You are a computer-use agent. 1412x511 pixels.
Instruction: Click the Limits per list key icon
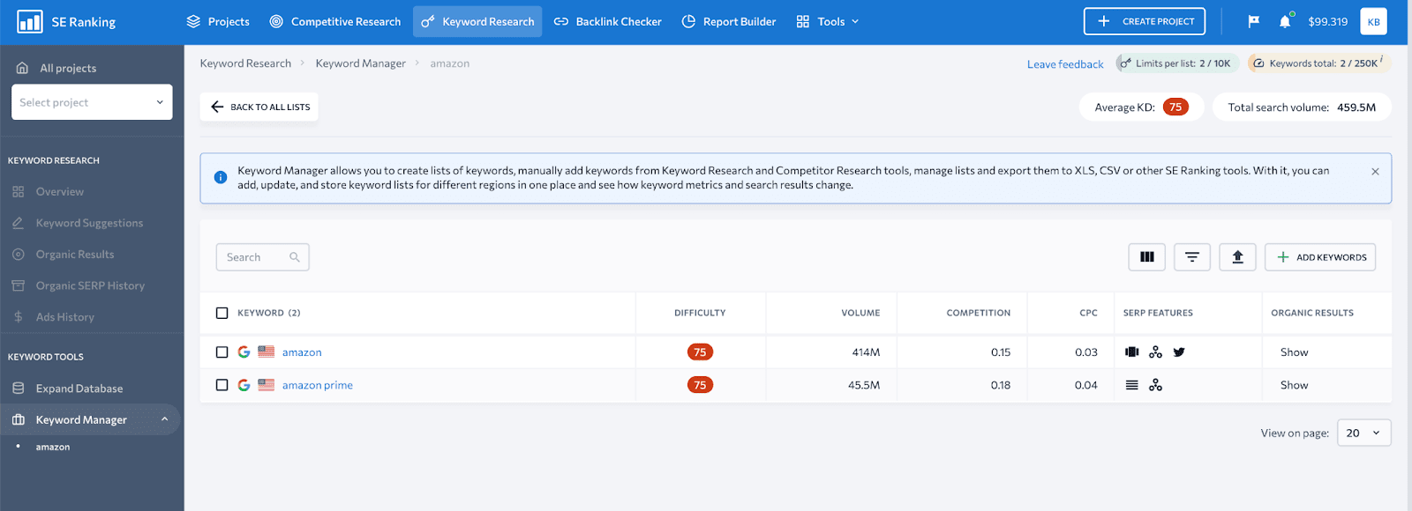click(x=1125, y=63)
